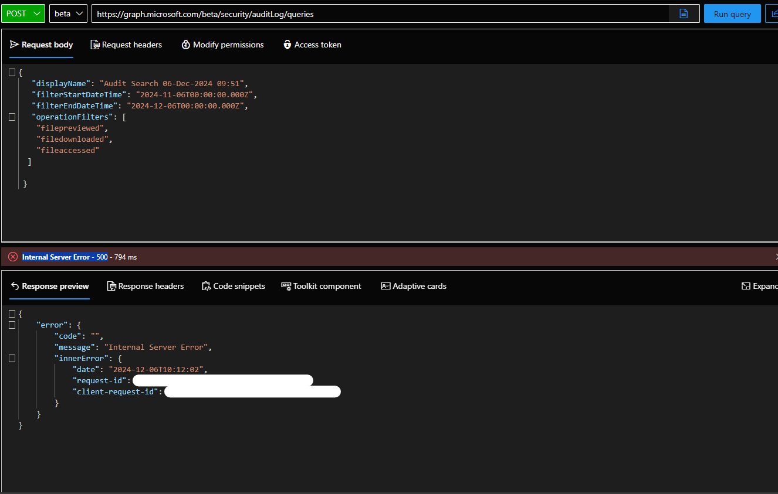The width and height of the screenshot is (778, 494).
Task: Collapse the innerError object
Action: (x=12, y=358)
